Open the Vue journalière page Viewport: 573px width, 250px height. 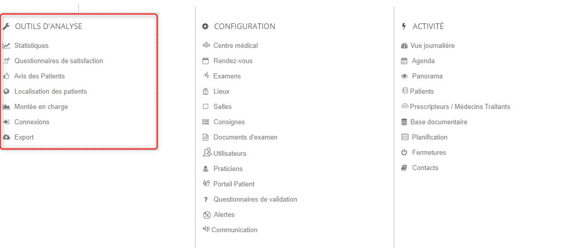pyautogui.click(x=432, y=46)
